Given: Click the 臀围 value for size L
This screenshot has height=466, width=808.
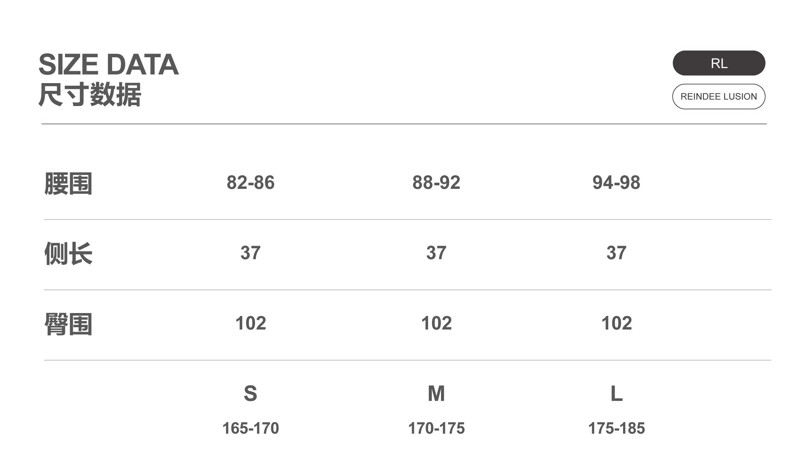Looking at the screenshot, I should pyautogui.click(x=616, y=323).
